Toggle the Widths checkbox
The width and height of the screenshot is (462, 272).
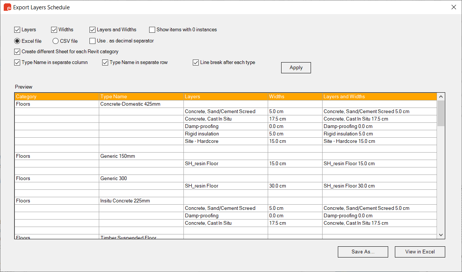click(x=54, y=29)
